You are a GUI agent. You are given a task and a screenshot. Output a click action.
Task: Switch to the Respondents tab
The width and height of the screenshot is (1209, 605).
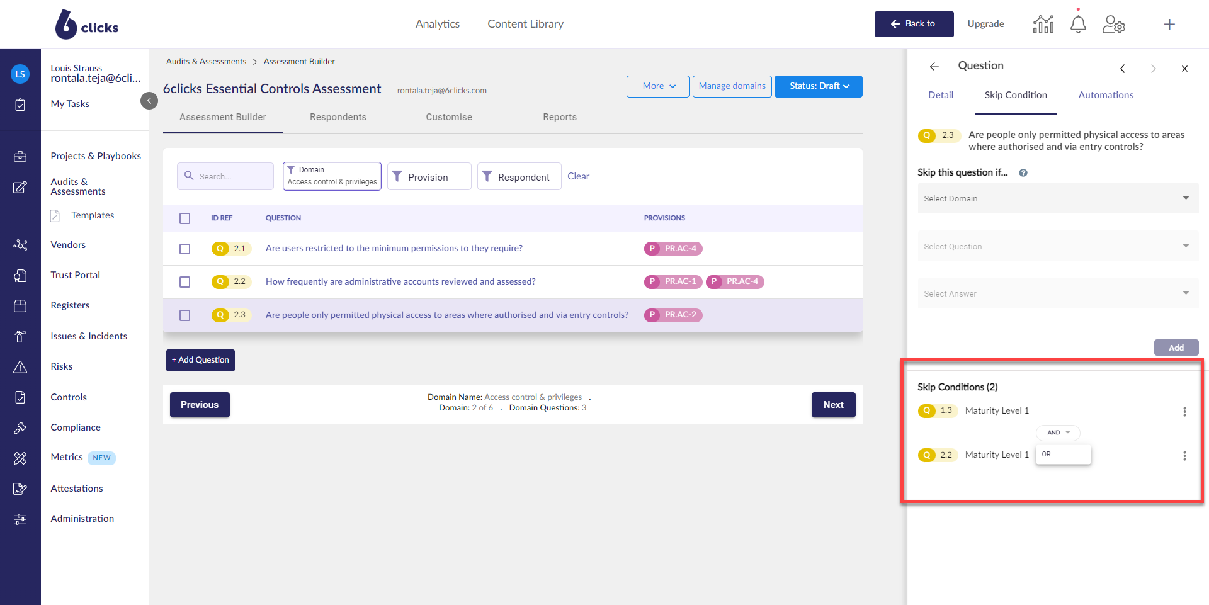click(x=338, y=117)
